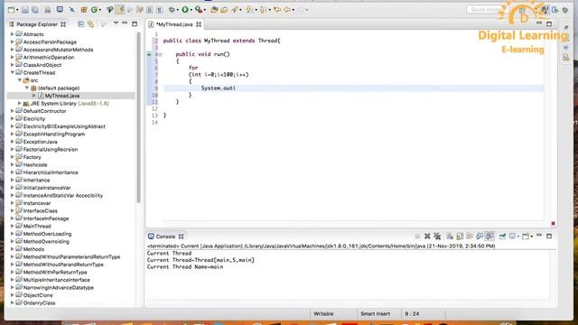The height and width of the screenshot is (325, 578).
Task: Select the ObjectClone project
Action: coord(38,295)
